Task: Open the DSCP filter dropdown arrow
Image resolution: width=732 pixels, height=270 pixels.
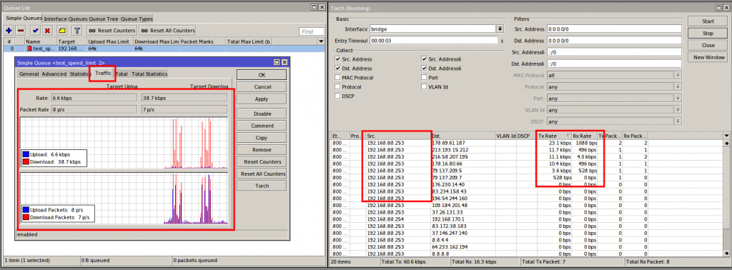Action: point(678,121)
